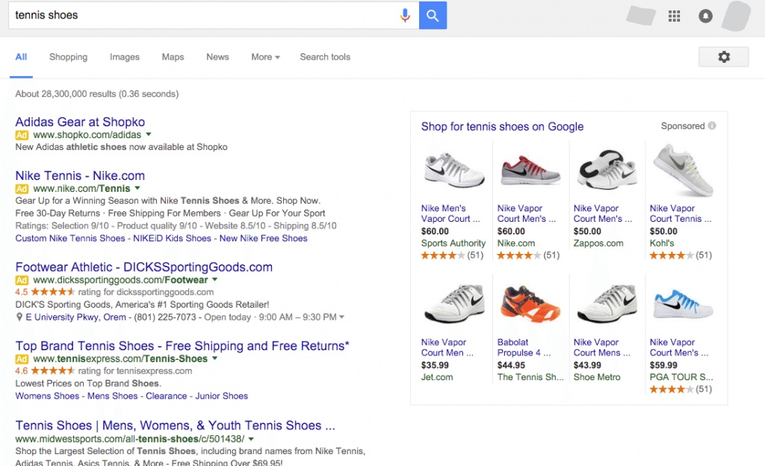Open the notifications bell icon
765x466 pixels.
coord(705,16)
